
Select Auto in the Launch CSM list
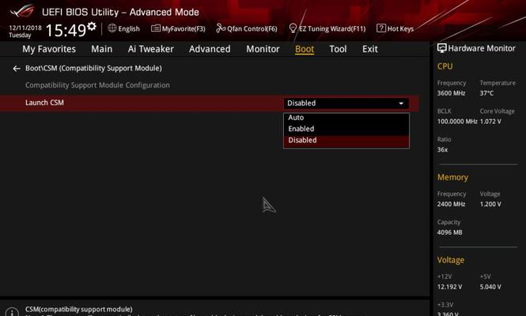(346, 118)
